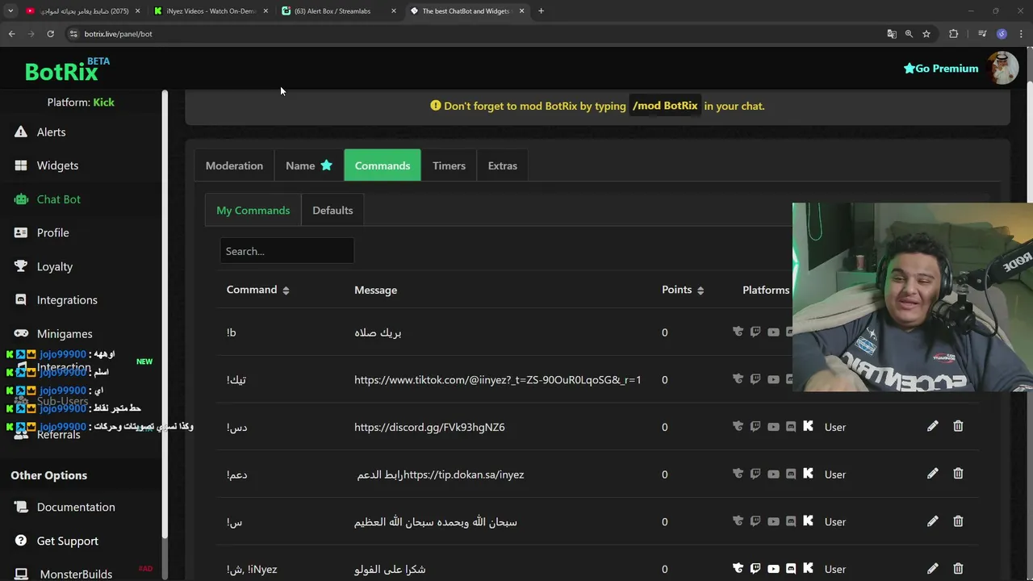Click the /mod BotRix command text
Screen dimensions: 1033x581
pyautogui.click(x=665, y=106)
